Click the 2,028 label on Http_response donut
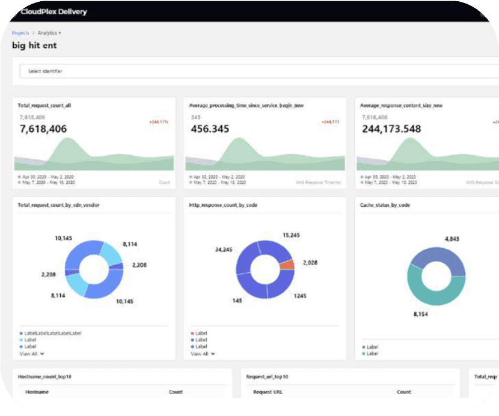Image resolution: width=499 pixels, height=416 pixels. tap(310, 263)
